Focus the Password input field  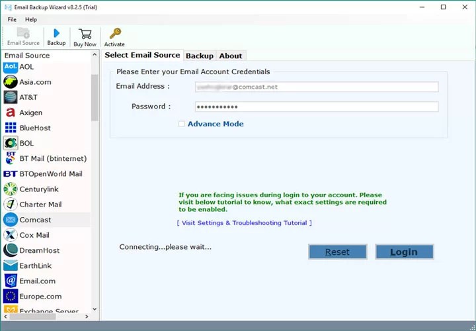[x=317, y=107]
